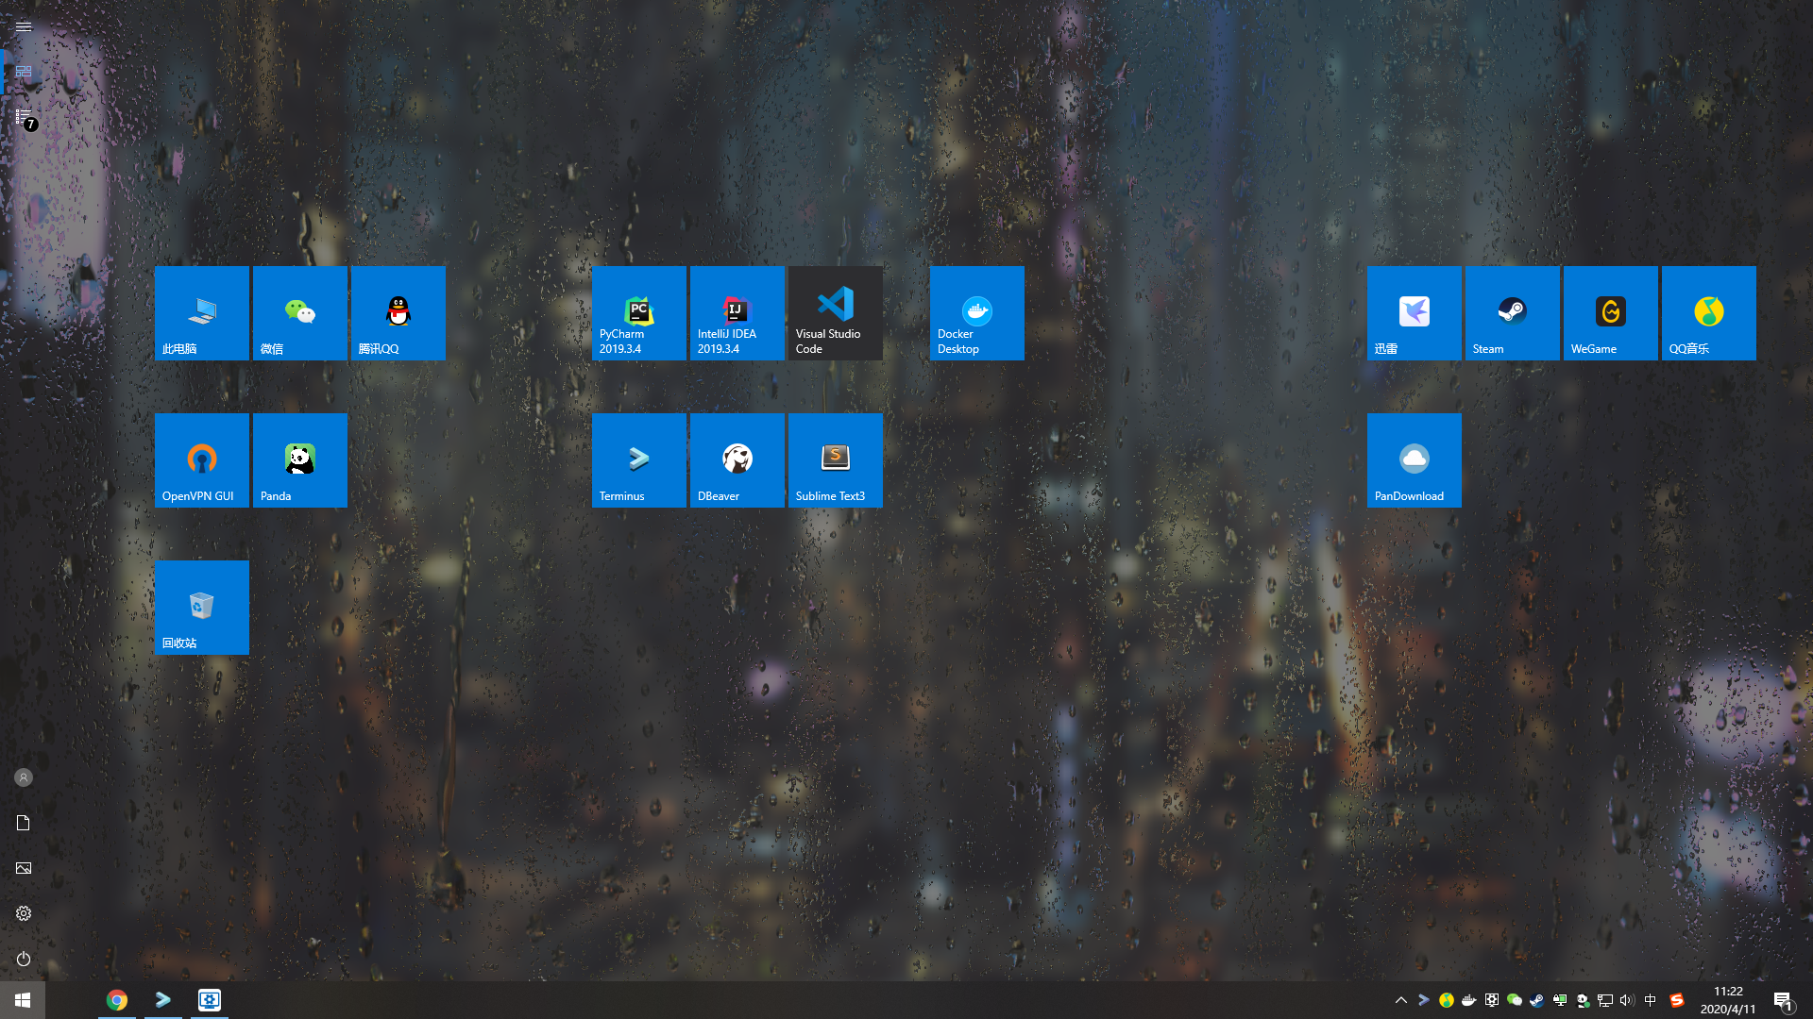Launch the WeGame tile
This screenshot has width=1813, height=1019.
tap(1610, 312)
